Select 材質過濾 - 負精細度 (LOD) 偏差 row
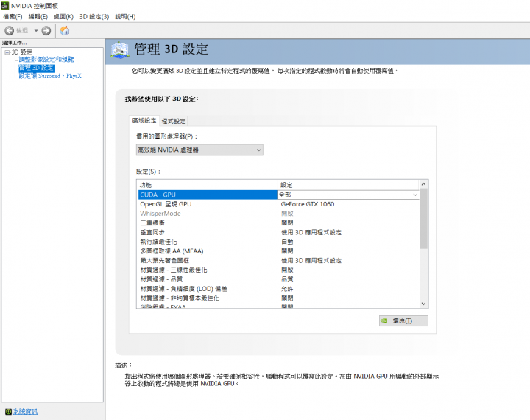530x420 pixels. pos(279,289)
